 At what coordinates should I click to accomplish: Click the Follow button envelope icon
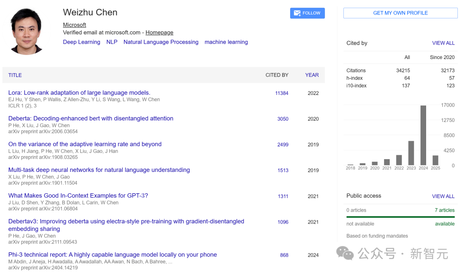pyautogui.click(x=297, y=13)
